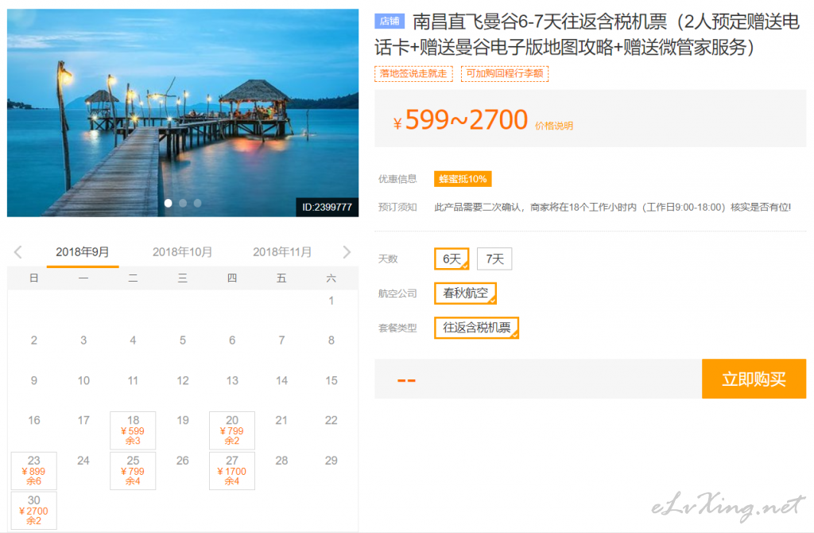814x533 pixels.
Task: Select 春秋航空 airline option
Action: tap(466, 293)
